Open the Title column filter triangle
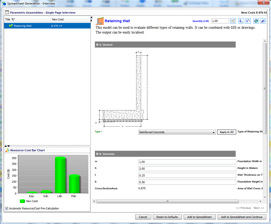The image size is (271, 224). click(x=13, y=19)
